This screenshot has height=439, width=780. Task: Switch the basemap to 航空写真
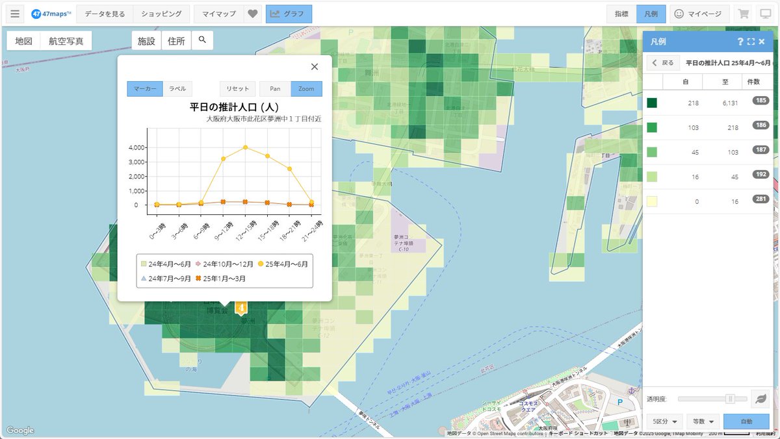66,40
